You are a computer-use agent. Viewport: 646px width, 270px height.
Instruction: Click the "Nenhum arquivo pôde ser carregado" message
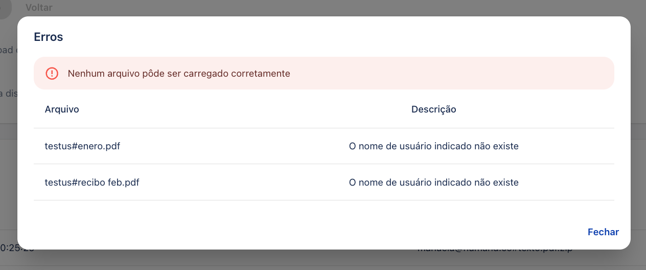179,74
